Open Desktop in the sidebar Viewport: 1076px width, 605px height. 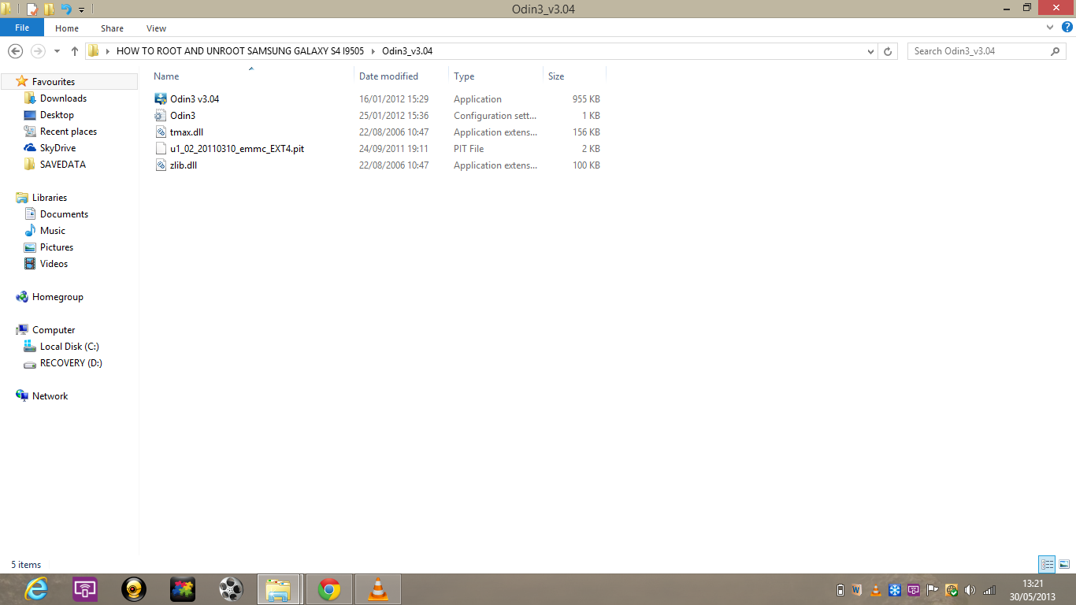(x=57, y=115)
